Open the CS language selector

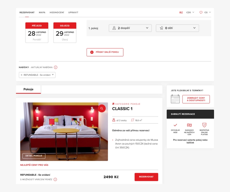click(205, 12)
